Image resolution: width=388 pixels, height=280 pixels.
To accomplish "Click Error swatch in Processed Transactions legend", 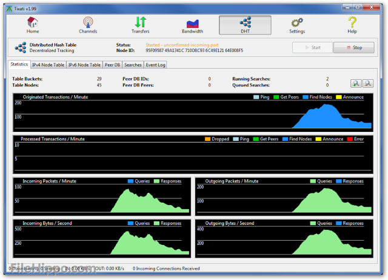I will point(350,139).
